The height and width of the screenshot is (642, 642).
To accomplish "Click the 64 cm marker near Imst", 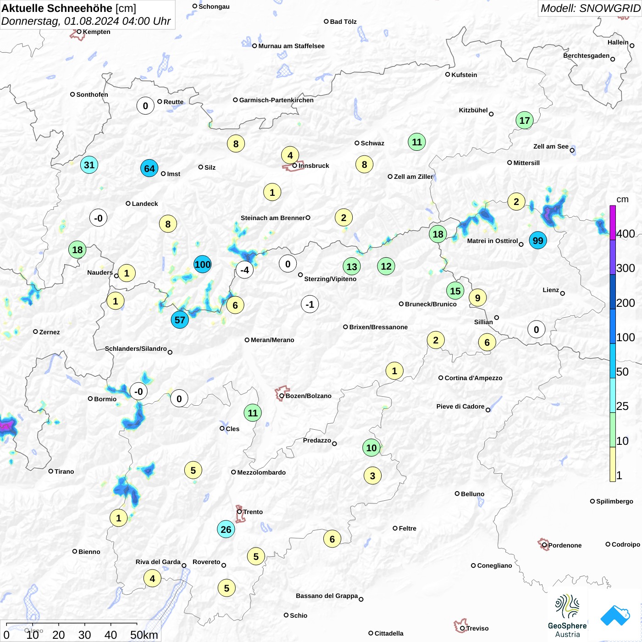I will [x=149, y=168].
